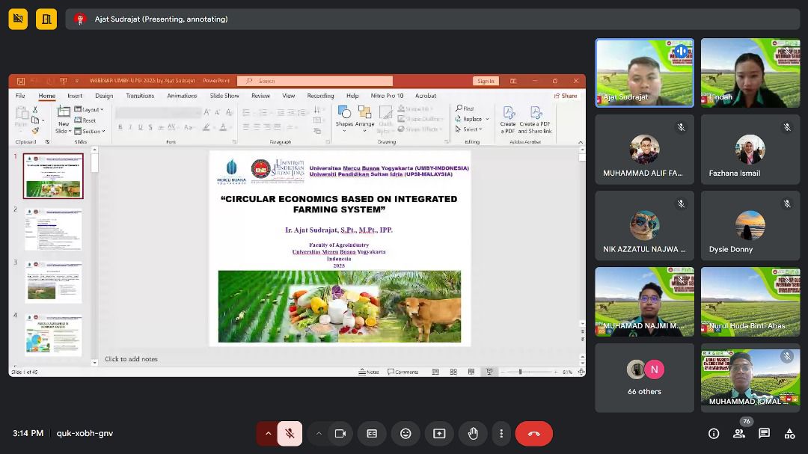This screenshot has height=454, width=808.
Task: Click the Notes button in status bar
Action: [369, 372]
